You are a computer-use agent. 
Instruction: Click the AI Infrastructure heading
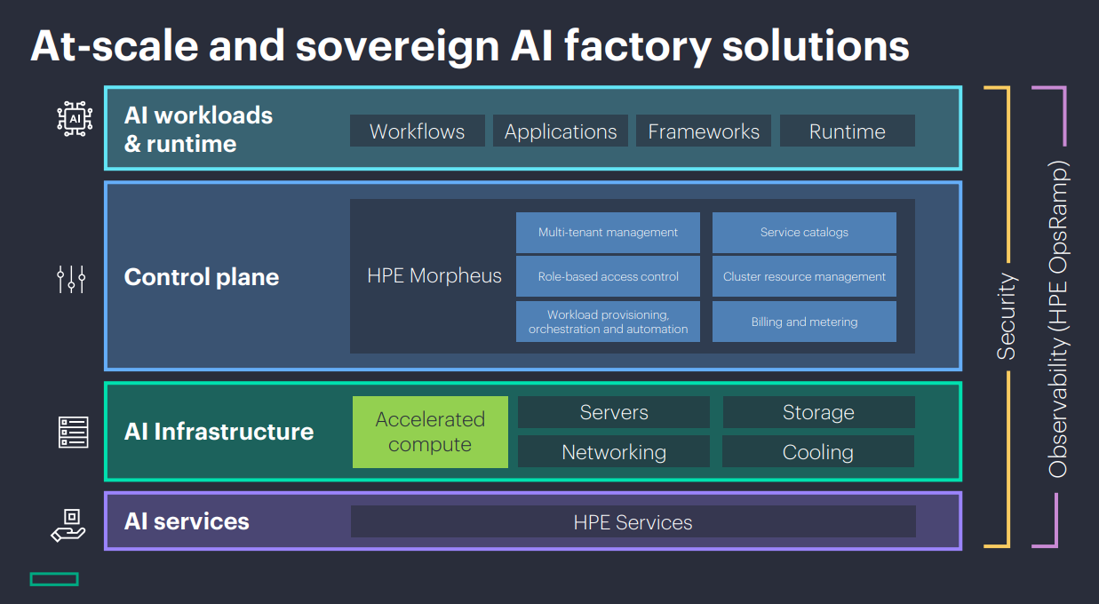coord(219,432)
